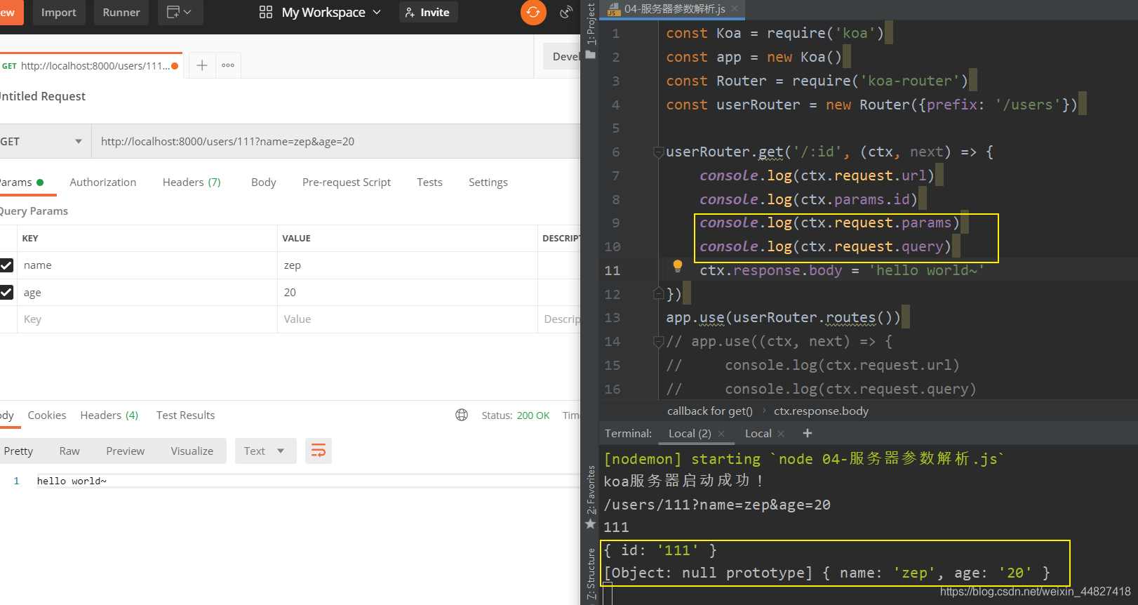Screen dimensions: 1138x605
Task: Open the request Settings tab
Action: [488, 182]
